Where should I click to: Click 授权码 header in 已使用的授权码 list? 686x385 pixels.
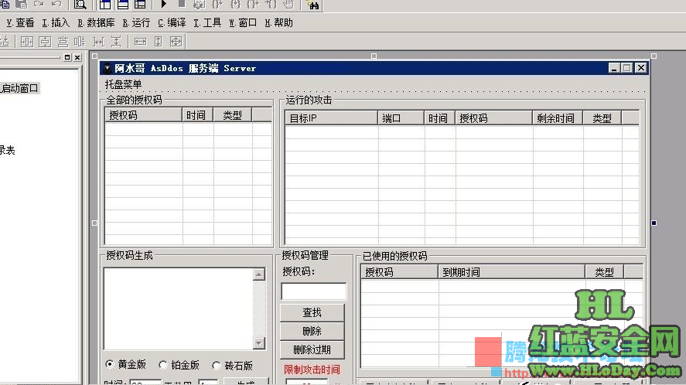(x=399, y=272)
